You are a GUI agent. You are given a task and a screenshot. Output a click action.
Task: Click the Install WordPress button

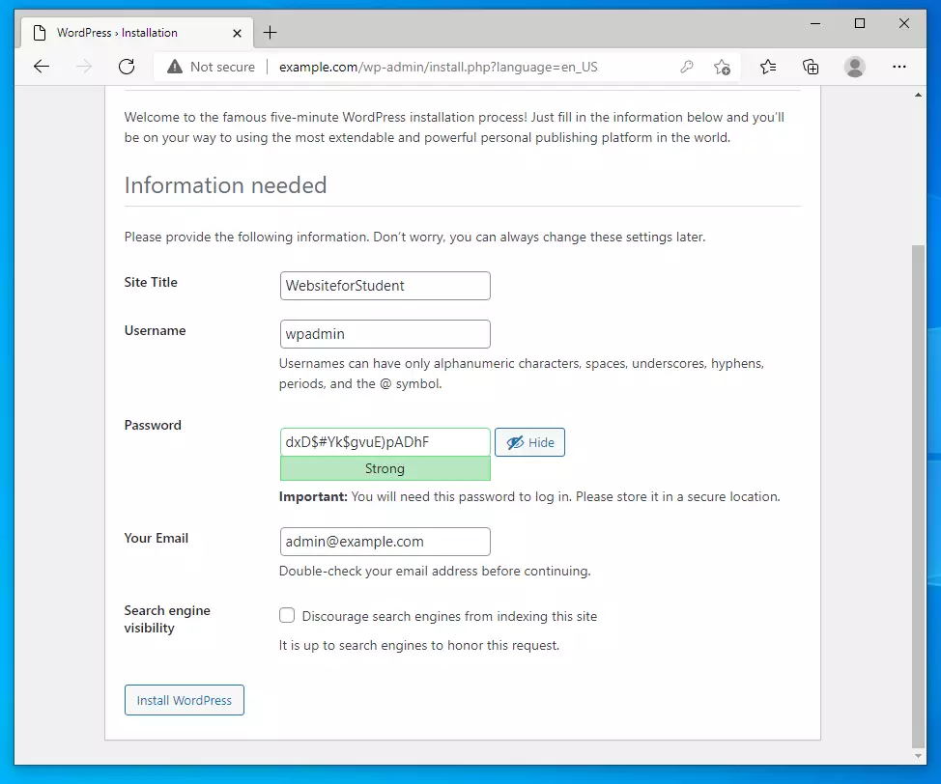coord(185,700)
